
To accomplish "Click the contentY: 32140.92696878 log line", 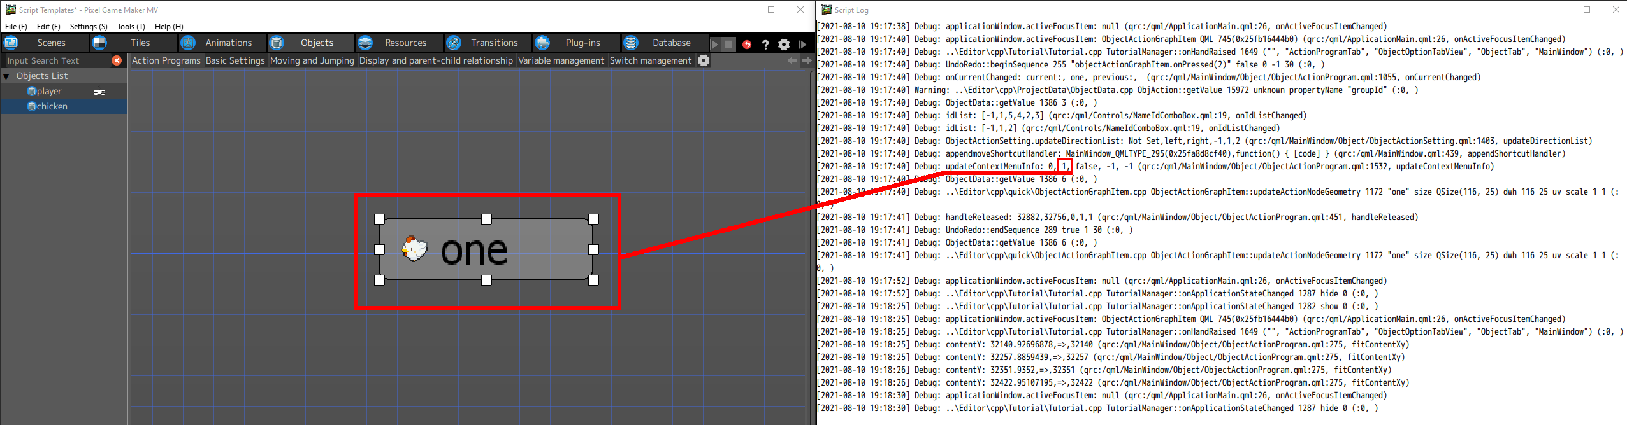I will pos(1113,344).
